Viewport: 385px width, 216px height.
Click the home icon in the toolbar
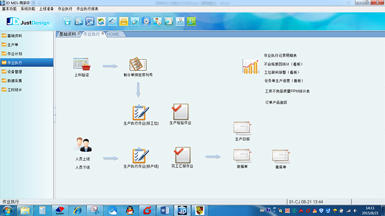[x=68, y=22]
